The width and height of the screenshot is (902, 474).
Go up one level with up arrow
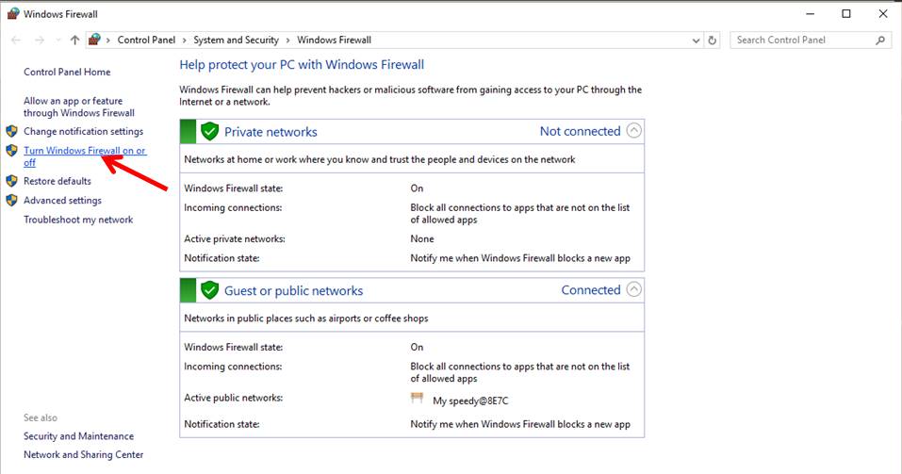tap(74, 41)
